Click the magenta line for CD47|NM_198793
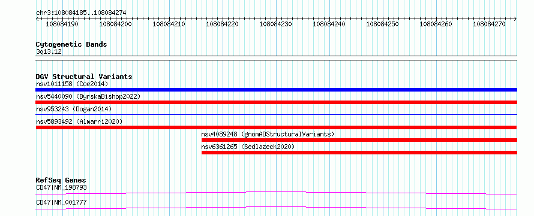The height and width of the screenshot is (216, 534). [276, 193]
